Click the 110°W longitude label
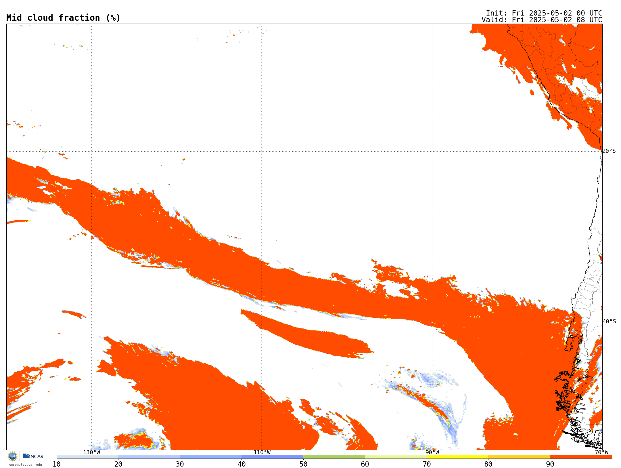 pyautogui.click(x=262, y=452)
